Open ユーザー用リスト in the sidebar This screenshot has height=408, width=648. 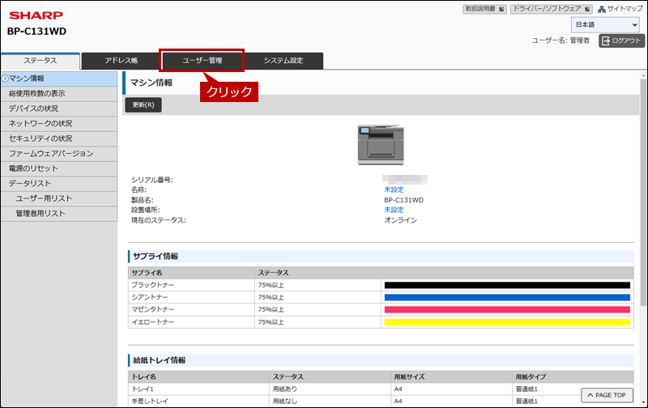(59, 198)
